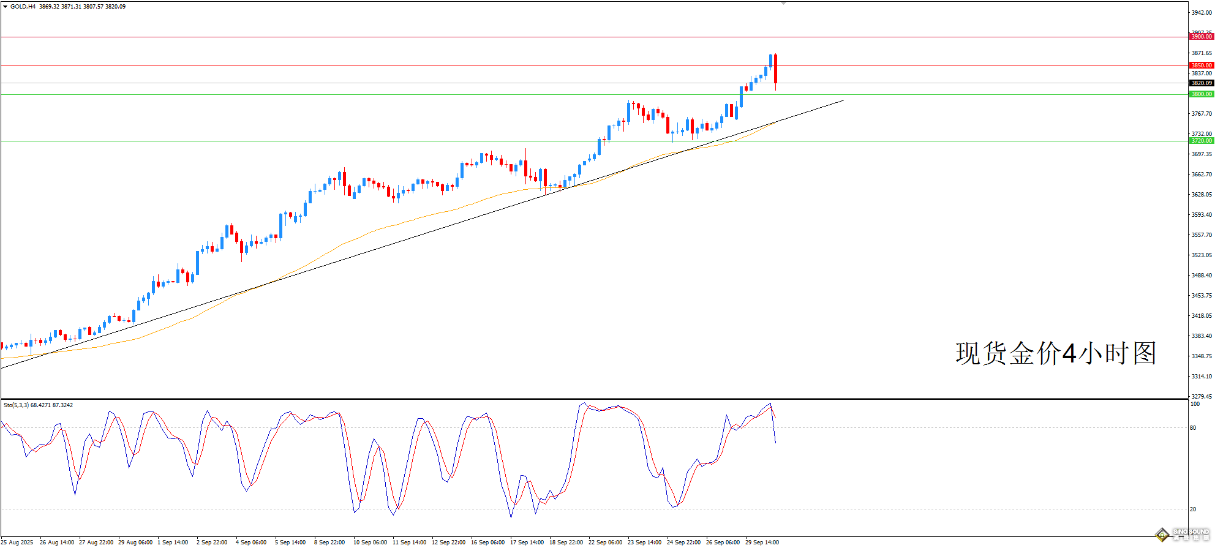The image size is (1215, 548).
Task: Select the green 3800.00 price label
Action: pyautogui.click(x=1201, y=94)
